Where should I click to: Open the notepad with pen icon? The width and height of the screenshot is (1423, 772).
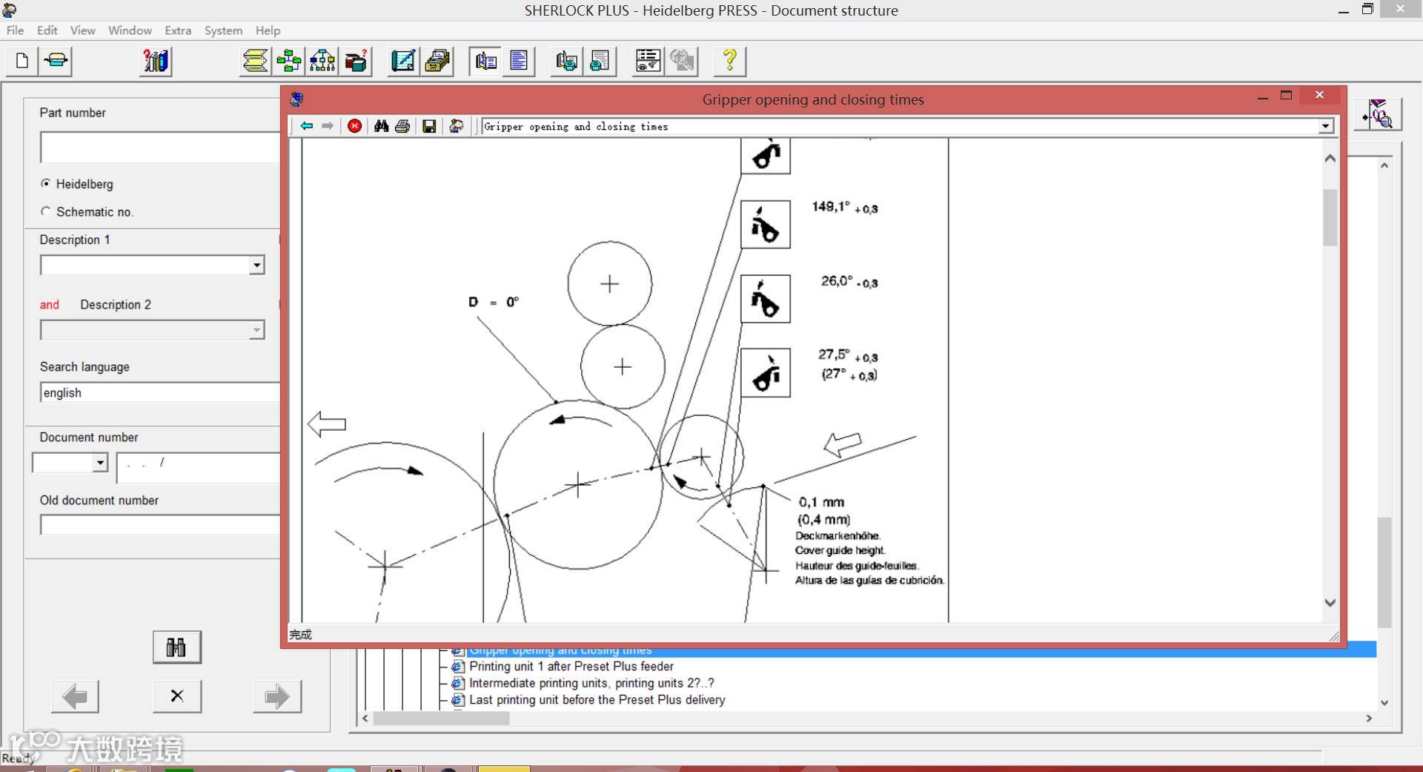[403, 61]
